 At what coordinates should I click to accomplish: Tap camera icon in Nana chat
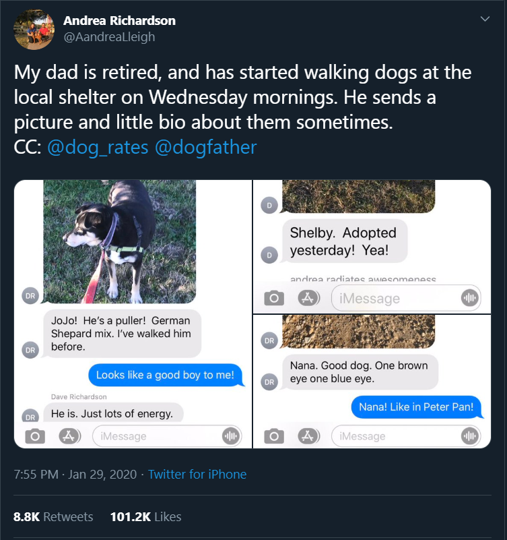point(274,436)
